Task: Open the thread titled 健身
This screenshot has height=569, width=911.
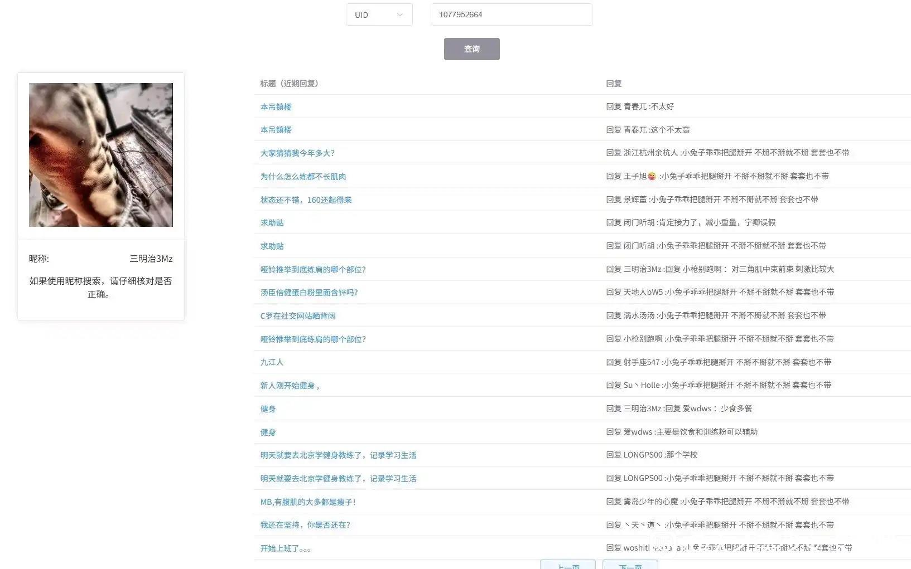Action: 267,408
